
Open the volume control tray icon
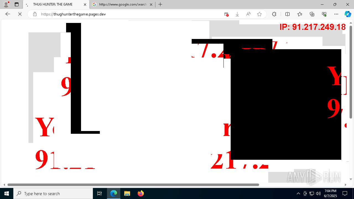(x=318, y=193)
